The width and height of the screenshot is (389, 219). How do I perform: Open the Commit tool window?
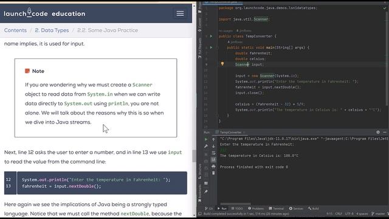coord(200,26)
